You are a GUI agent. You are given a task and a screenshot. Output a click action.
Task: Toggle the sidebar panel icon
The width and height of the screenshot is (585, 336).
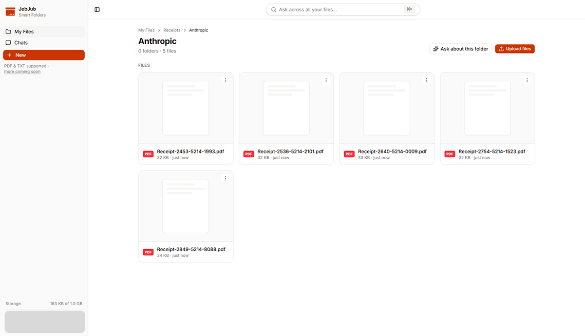coord(97,10)
